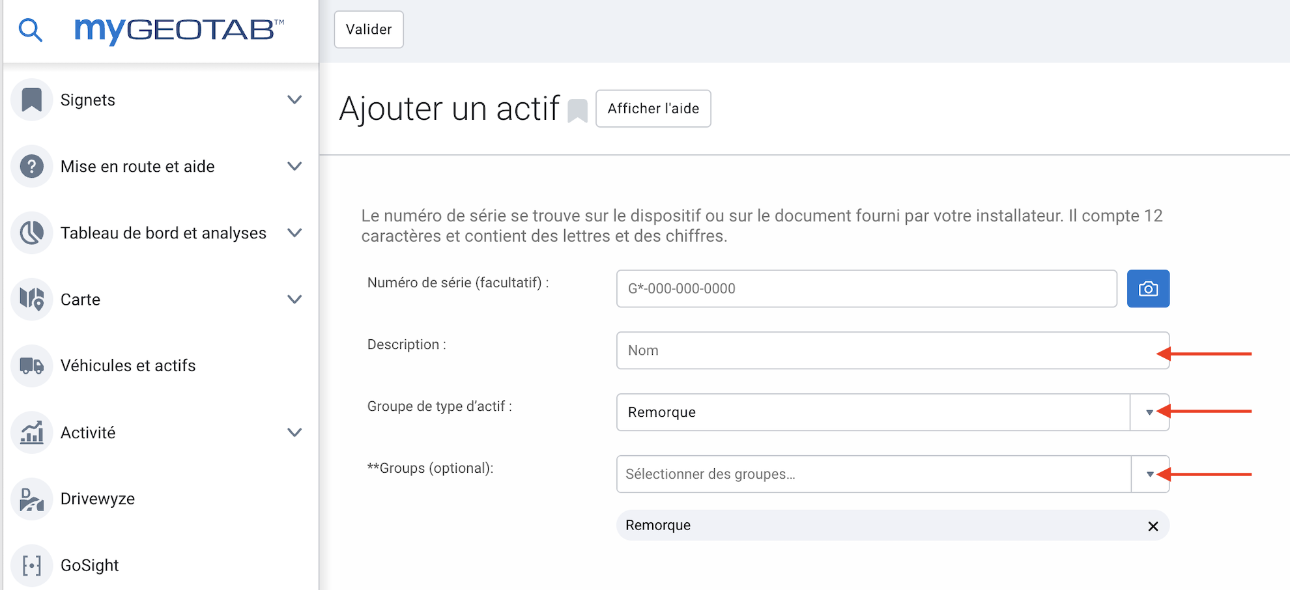Expand Tableau de bord et analyses chevron
The width and height of the screenshot is (1290, 590).
pyautogui.click(x=294, y=232)
